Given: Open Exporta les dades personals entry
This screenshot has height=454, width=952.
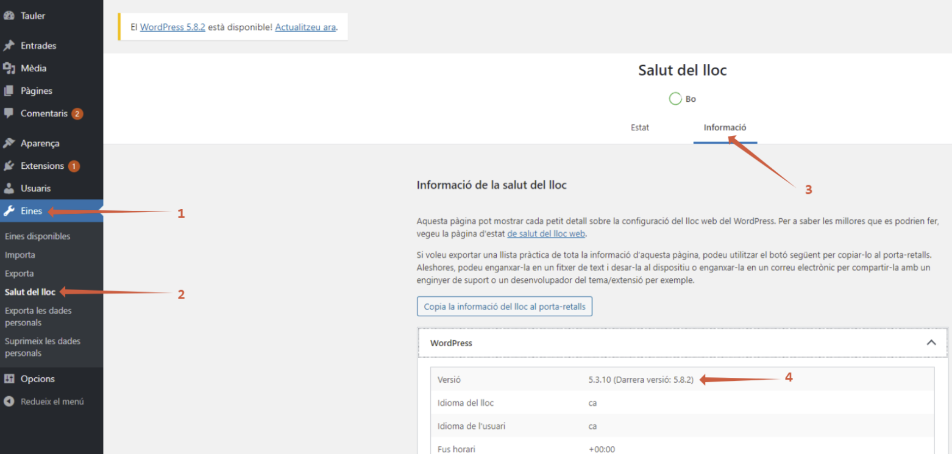Looking at the screenshot, I should point(38,317).
